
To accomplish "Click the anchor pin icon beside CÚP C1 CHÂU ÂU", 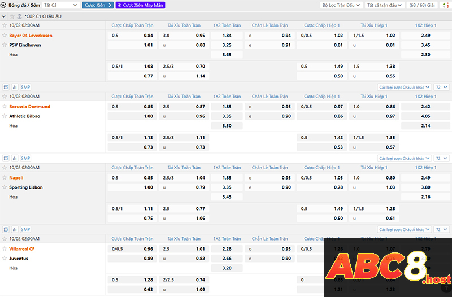I will [x=20, y=16].
